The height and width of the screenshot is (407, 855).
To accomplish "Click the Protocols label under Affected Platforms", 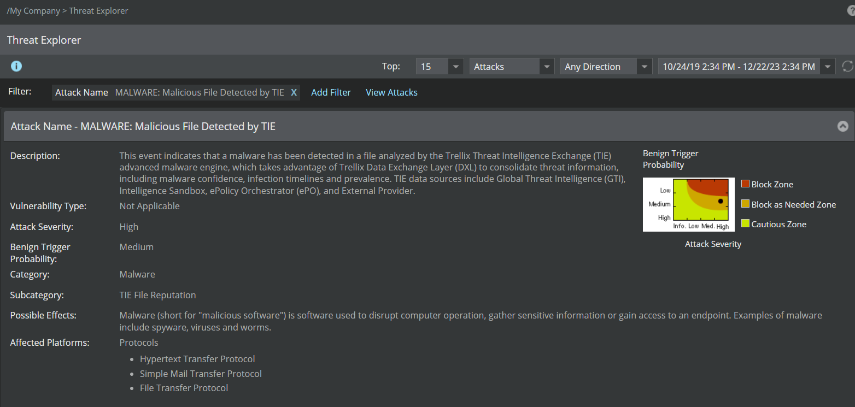I will click(139, 343).
